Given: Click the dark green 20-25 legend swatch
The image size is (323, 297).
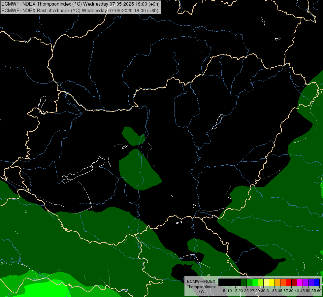Looking at the screenshot, I should coord(244,282).
